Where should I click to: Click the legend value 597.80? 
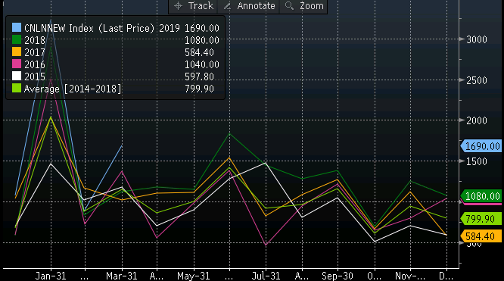coord(199,76)
